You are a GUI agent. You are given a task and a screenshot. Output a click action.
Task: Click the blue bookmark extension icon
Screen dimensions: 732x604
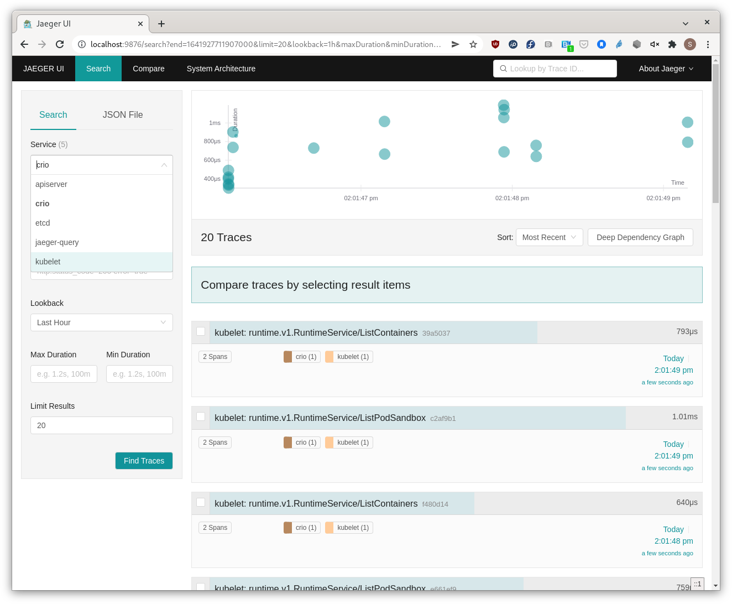tap(602, 44)
